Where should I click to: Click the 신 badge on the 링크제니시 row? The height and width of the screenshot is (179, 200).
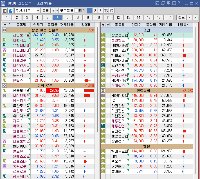pyautogui.click(x=5, y=176)
